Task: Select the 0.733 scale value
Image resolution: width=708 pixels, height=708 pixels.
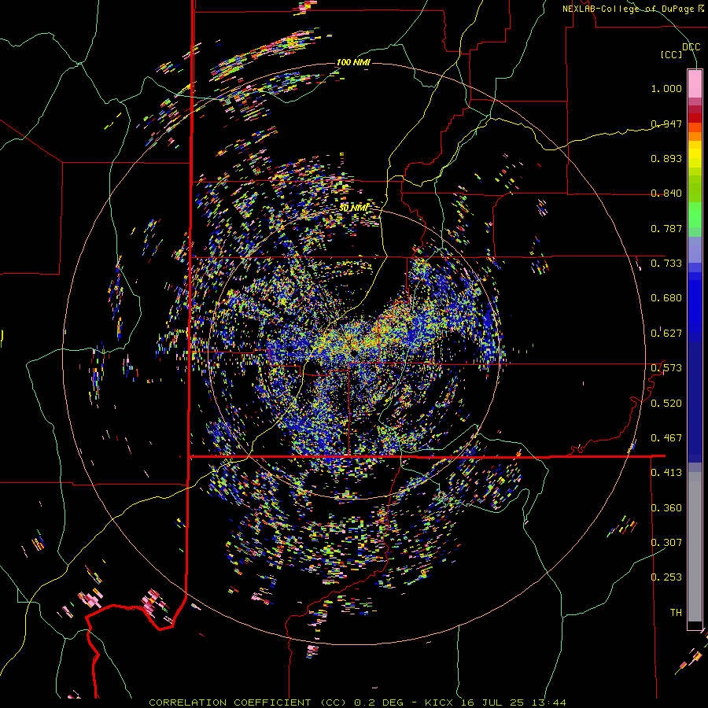Action: 666,264
